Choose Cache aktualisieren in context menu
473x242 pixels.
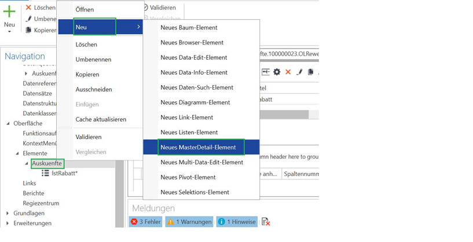[101, 119]
